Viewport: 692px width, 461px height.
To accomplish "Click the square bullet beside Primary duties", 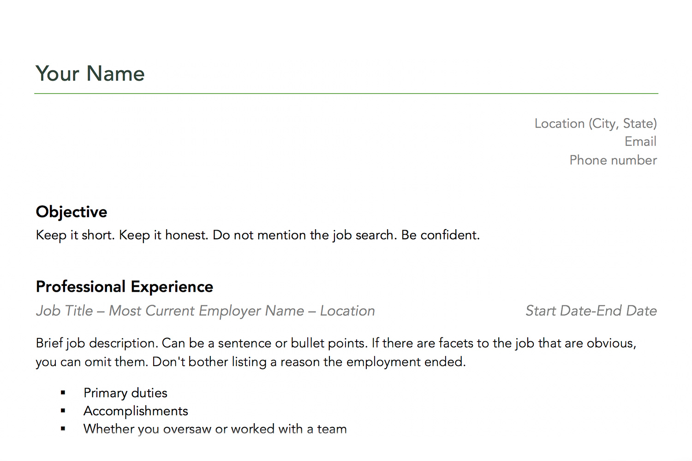I will click(63, 393).
